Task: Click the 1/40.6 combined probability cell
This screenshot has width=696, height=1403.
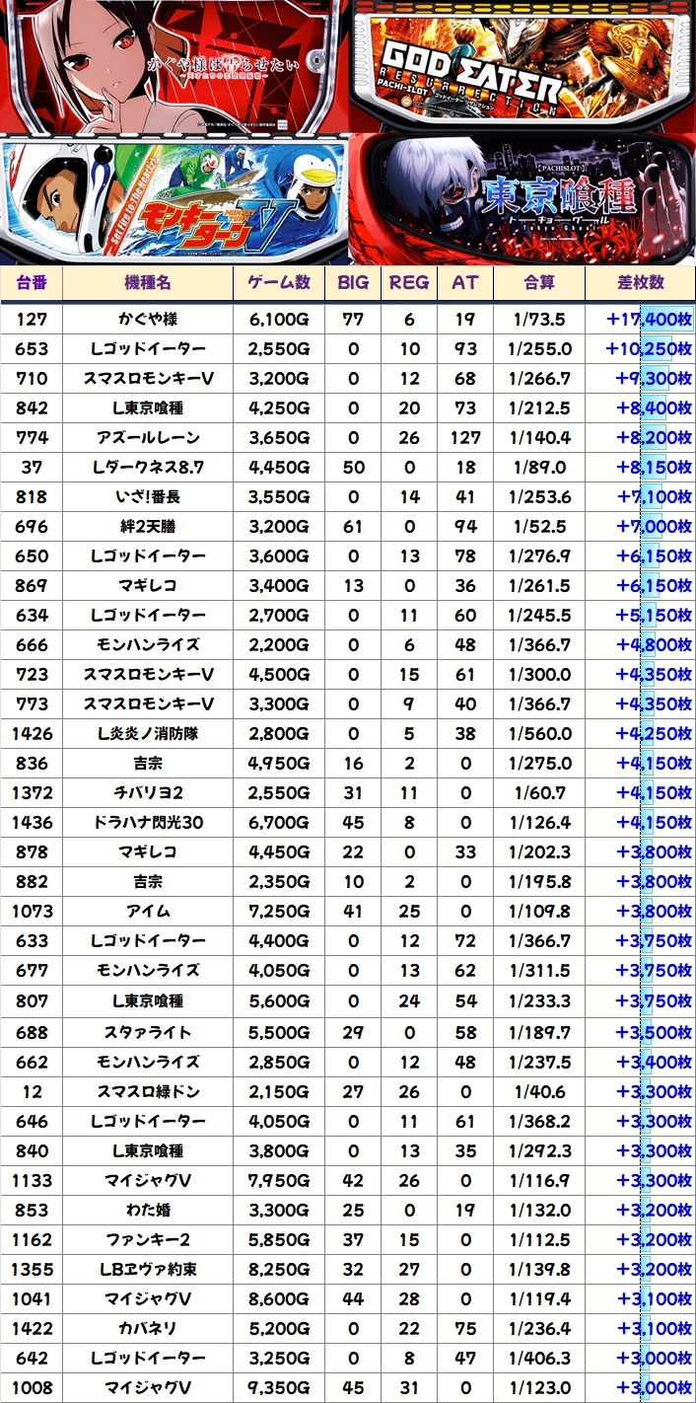Action: [539, 1092]
